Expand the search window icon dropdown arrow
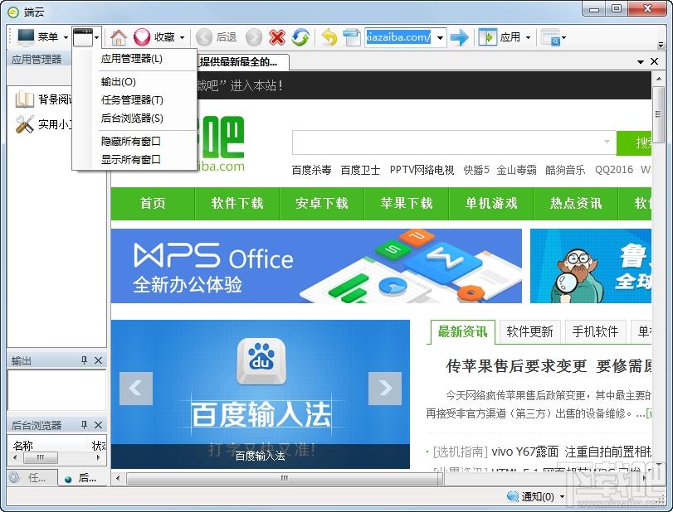 pyautogui.click(x=564, y=38)
